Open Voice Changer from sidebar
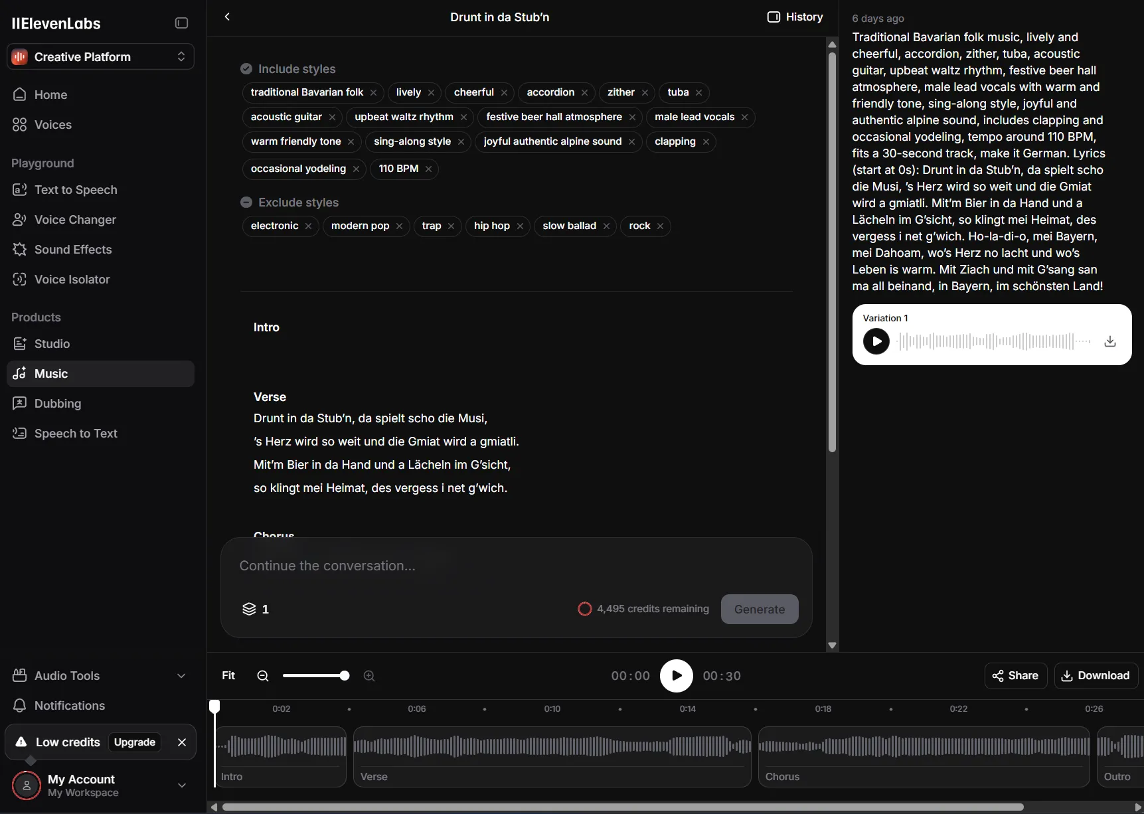 point(75,220)
